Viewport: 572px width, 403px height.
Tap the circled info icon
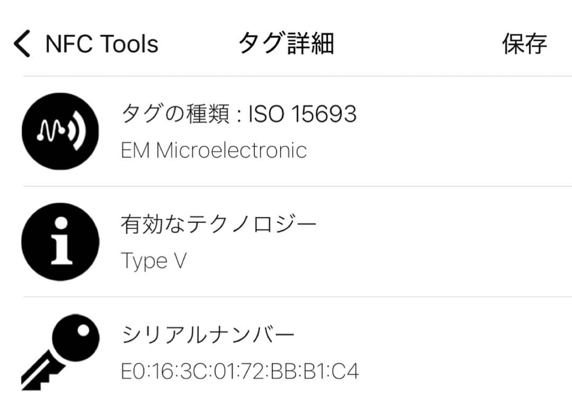click(x=60, y=241)
